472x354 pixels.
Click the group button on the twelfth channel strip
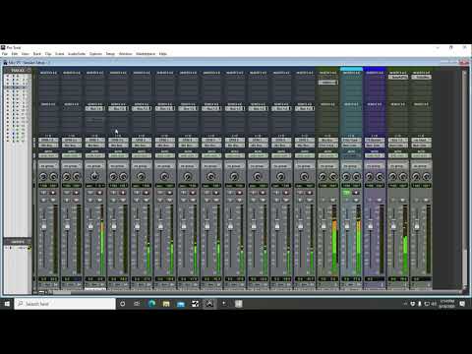305,166
